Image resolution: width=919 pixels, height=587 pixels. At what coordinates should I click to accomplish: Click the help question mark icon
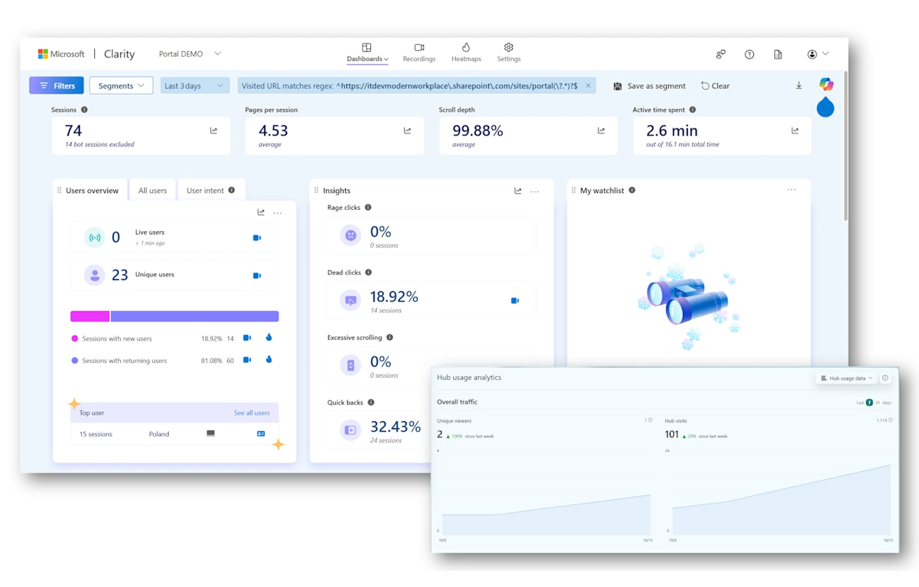(749, 54)
